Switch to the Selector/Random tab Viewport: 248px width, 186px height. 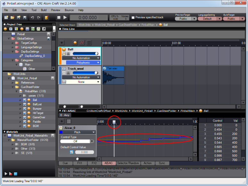(x=128, y=163)
